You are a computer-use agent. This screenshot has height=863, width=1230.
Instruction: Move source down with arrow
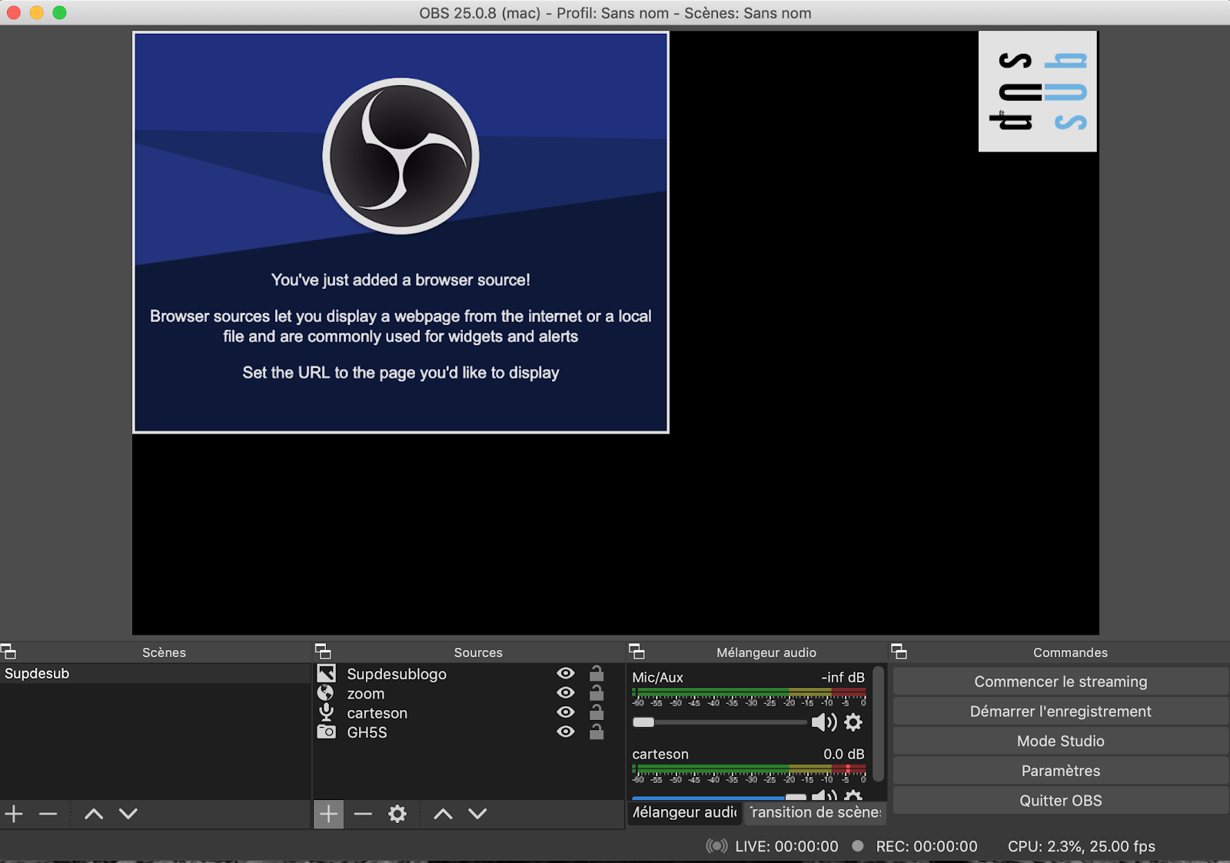pos(477,814)
